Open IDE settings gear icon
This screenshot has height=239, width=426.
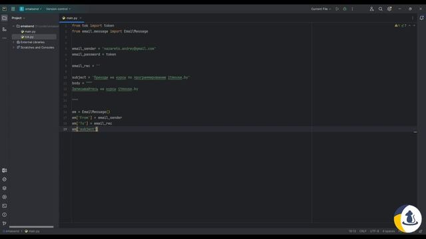[389, 9]
